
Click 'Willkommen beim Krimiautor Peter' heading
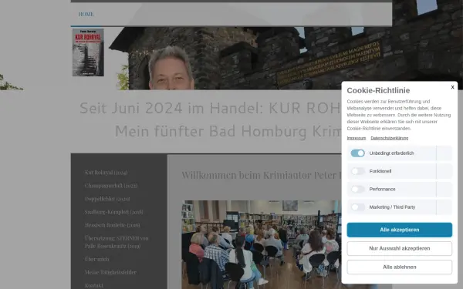(262, 175)
